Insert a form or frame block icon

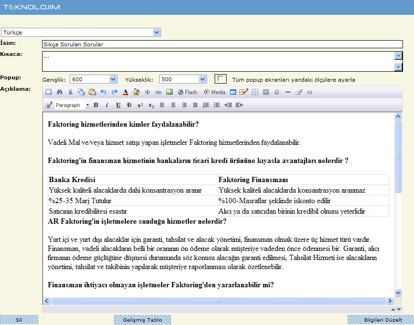pos(266,92)
